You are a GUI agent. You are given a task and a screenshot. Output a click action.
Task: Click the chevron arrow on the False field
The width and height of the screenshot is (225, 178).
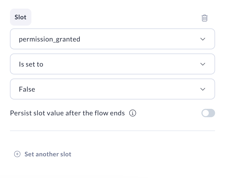(203, 89)
